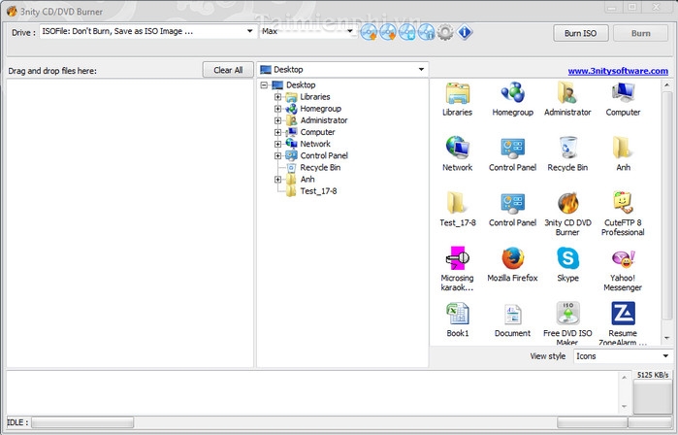
Task: Select the Free DVD ISO Maker icon
Action: (x=567, y=314)
